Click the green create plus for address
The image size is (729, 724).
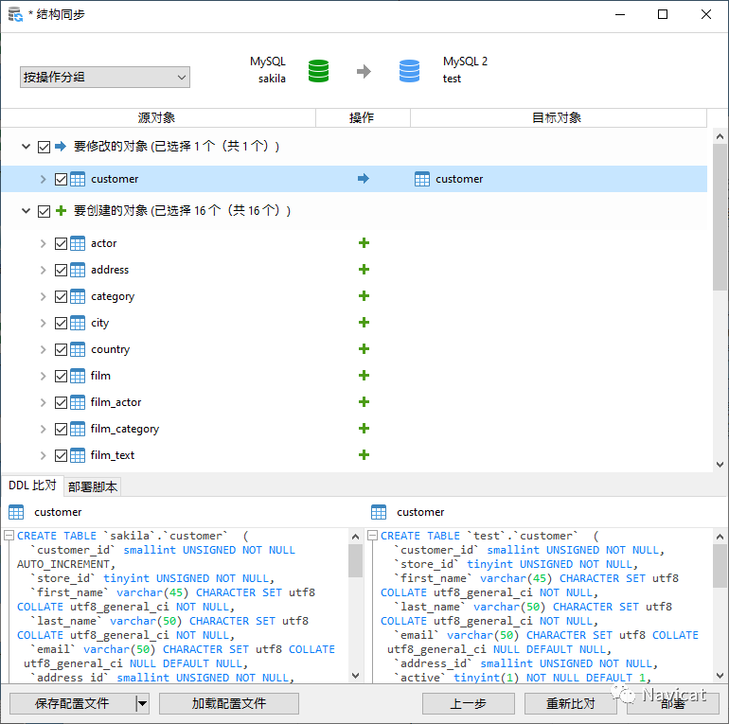[364, 269]
